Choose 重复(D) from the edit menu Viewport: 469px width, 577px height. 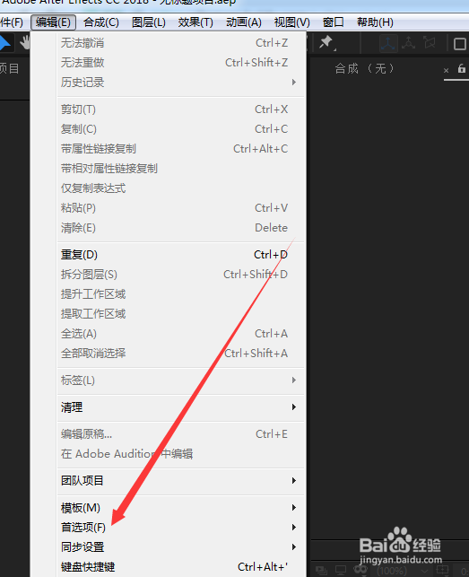(182, 255)
